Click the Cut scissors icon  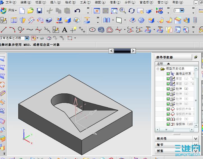point(50,11)
